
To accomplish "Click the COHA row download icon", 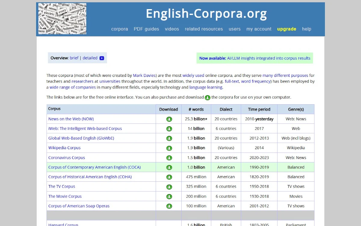I will point(169,177).
